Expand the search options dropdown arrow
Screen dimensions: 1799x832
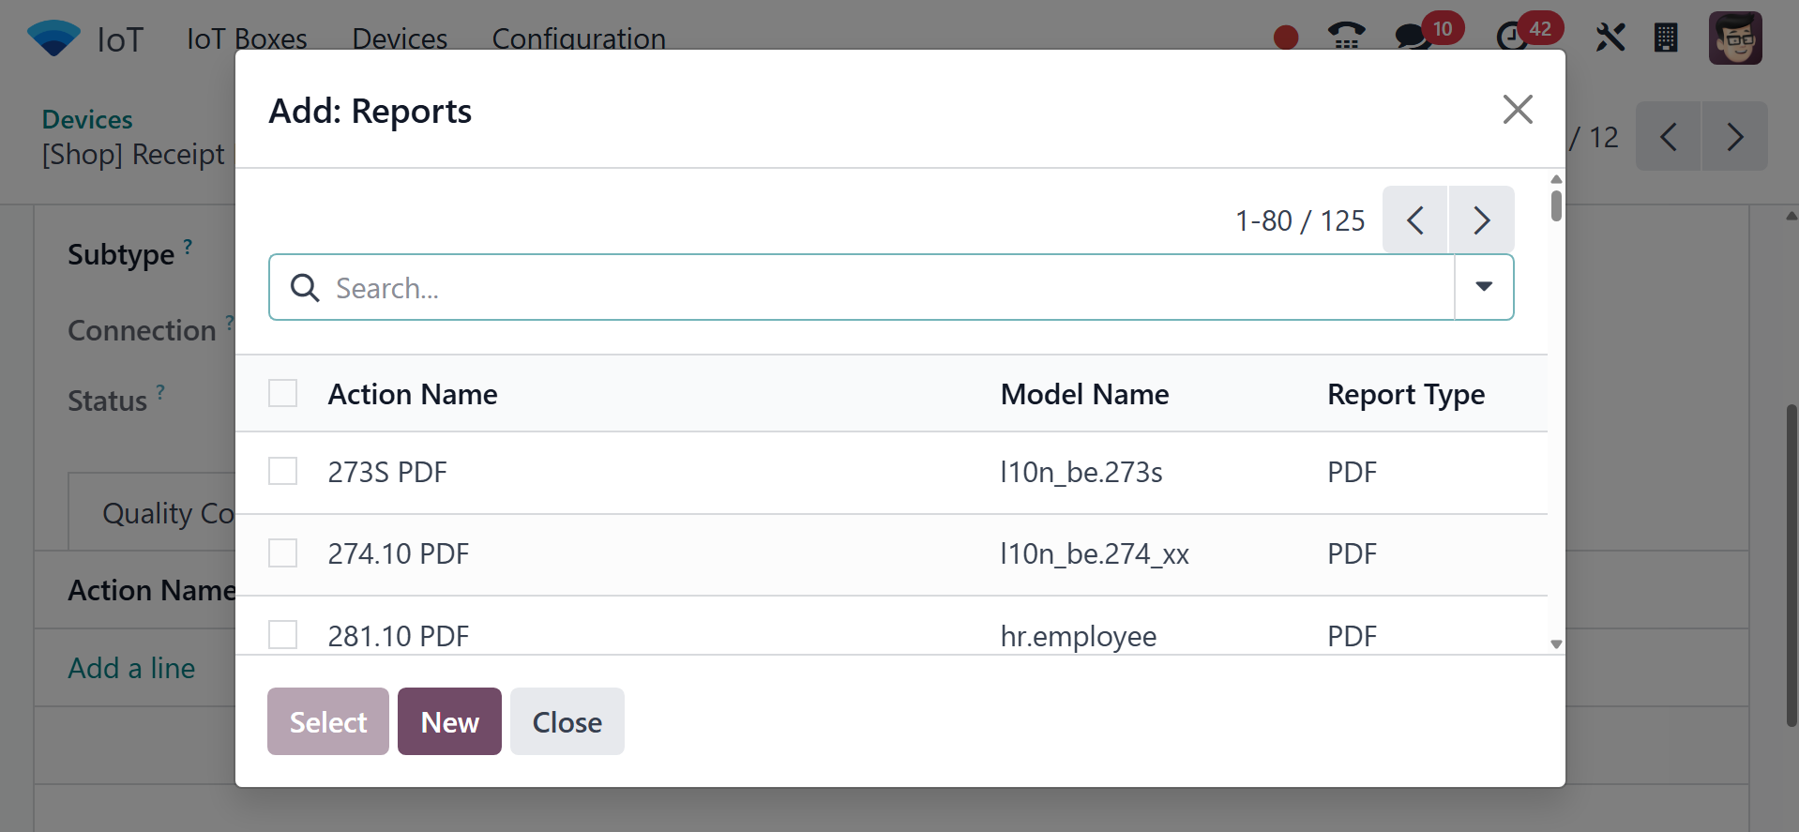1483,287
